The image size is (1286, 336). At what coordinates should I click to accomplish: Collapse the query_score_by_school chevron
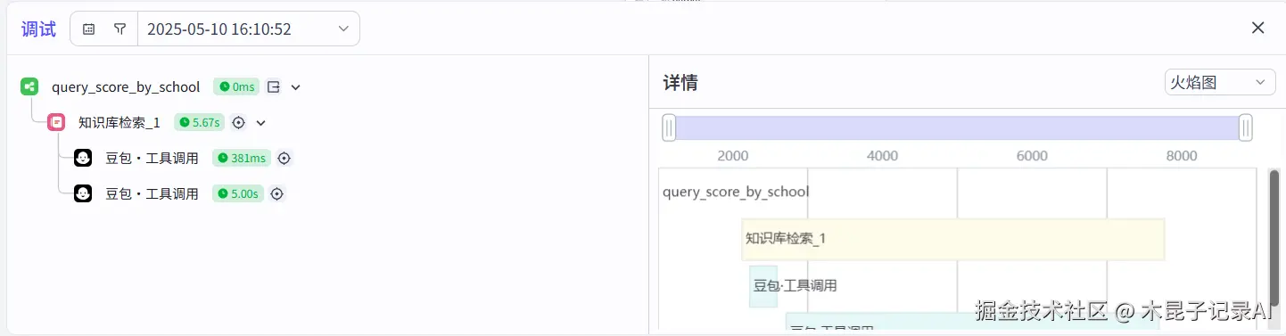coord(296,86)
